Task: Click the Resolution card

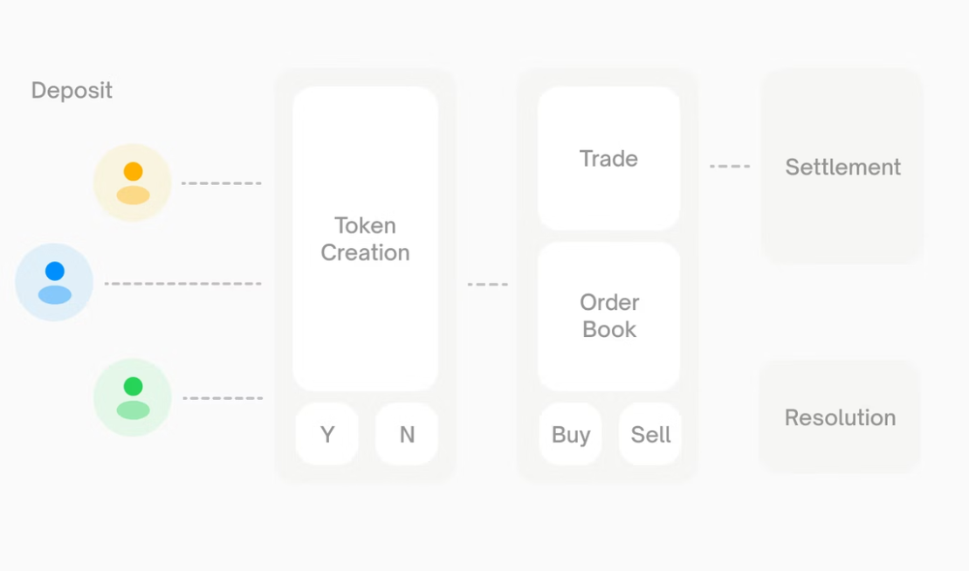Action: [840, 417]
